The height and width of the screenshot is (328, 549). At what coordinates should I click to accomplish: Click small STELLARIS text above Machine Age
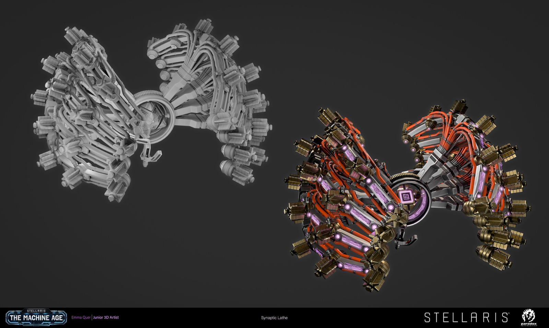tap(36, 311)
